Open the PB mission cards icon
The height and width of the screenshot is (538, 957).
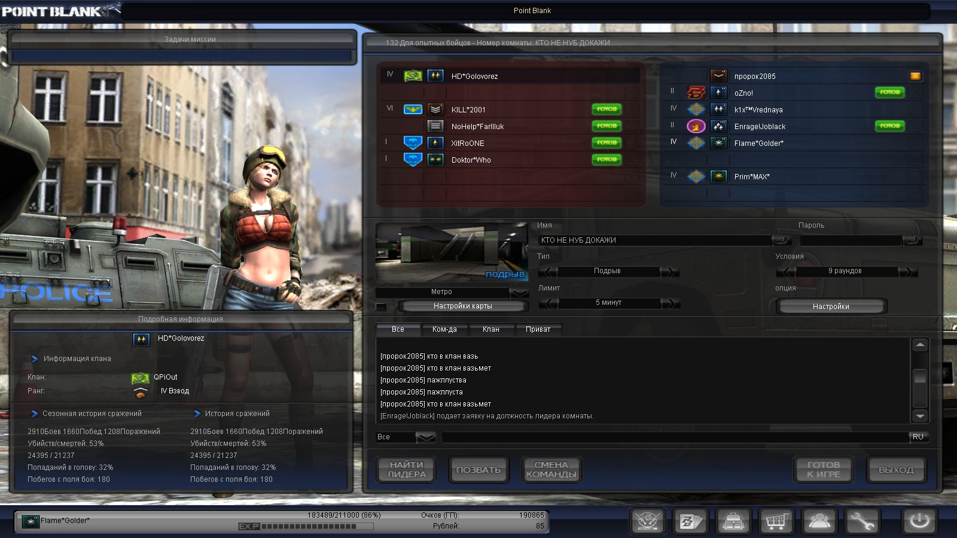point(691,521)
